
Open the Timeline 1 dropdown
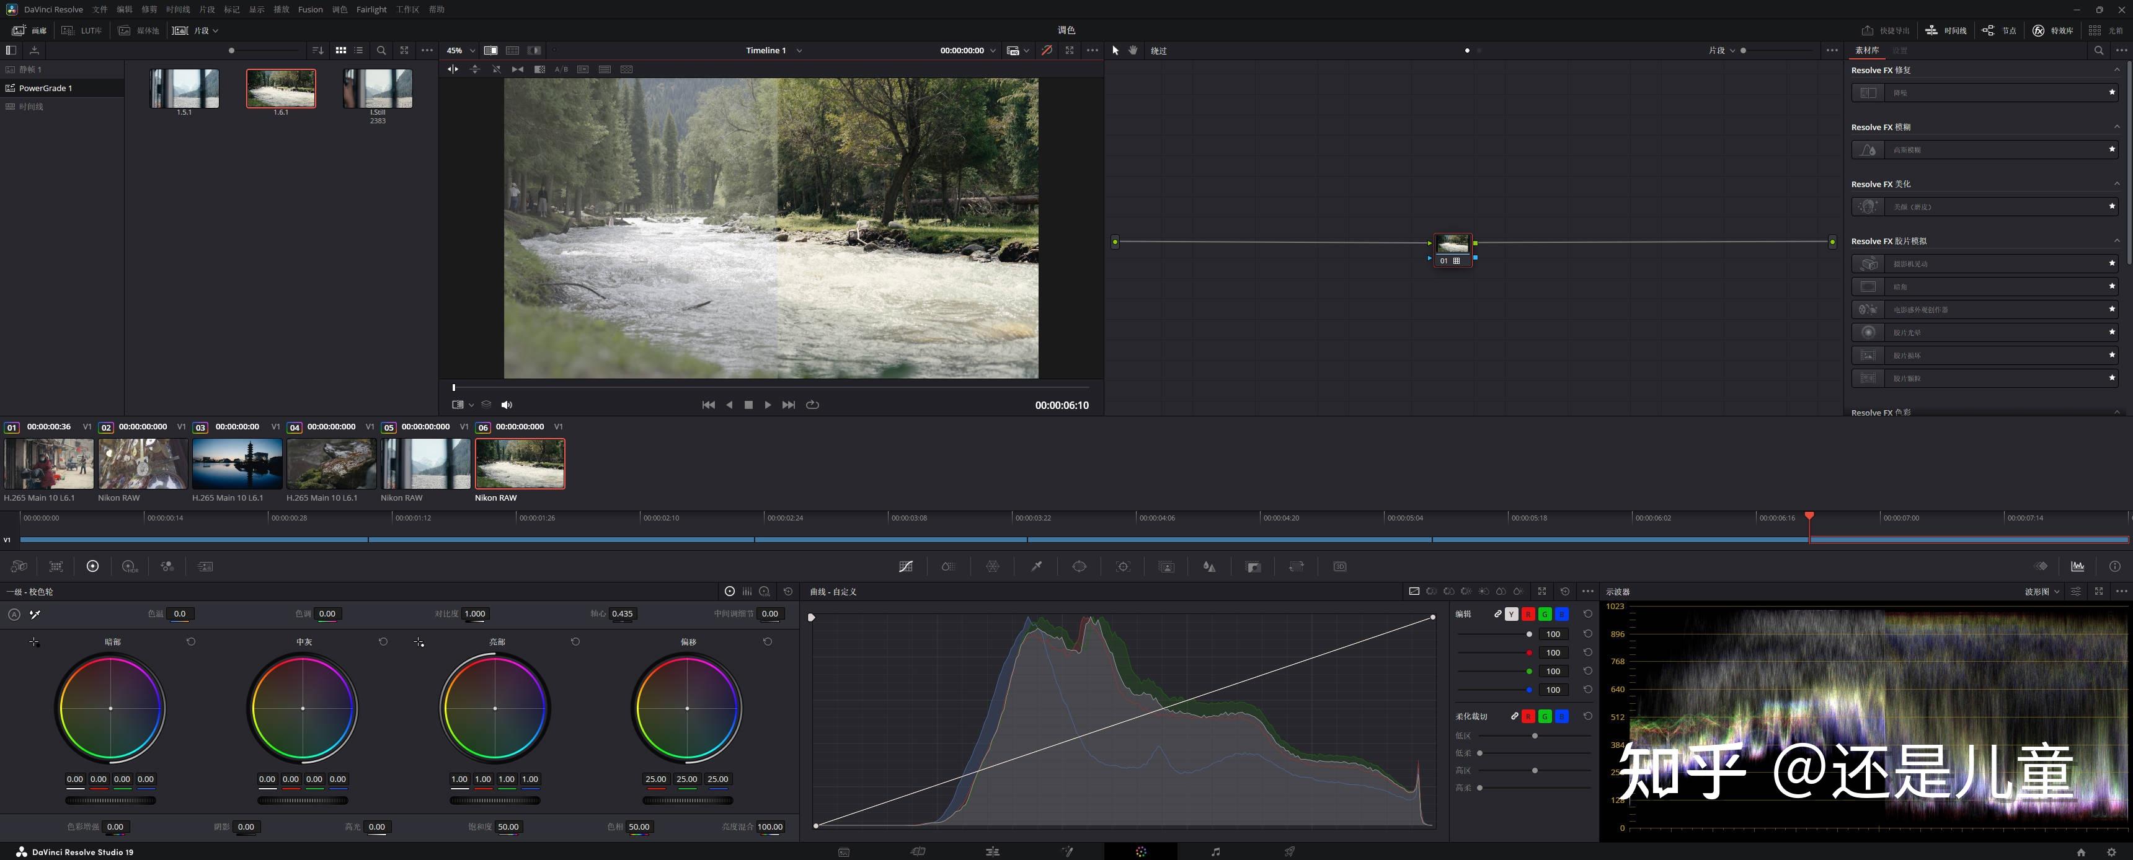(773, 50)
